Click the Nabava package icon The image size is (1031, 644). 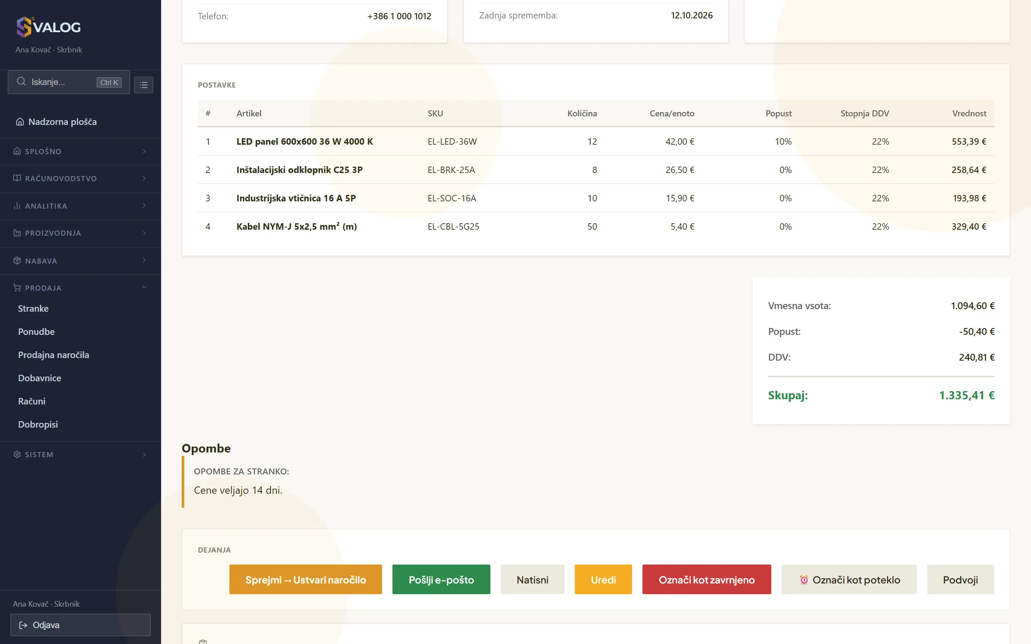17,261
